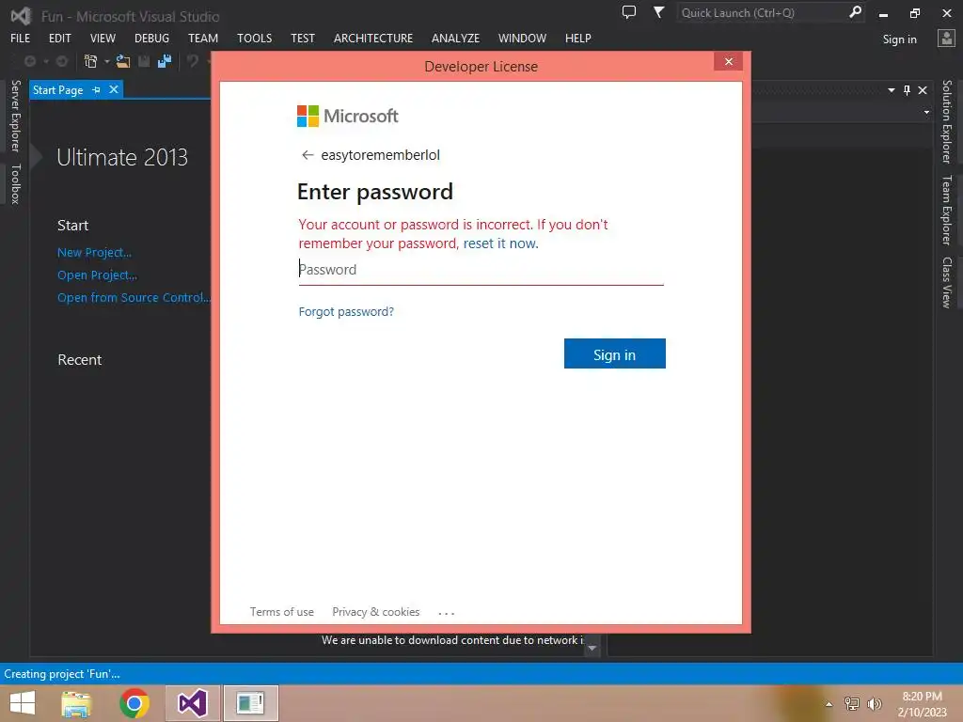Open the feedback speech bubble icon
The image size is (963, 722).
629,12
